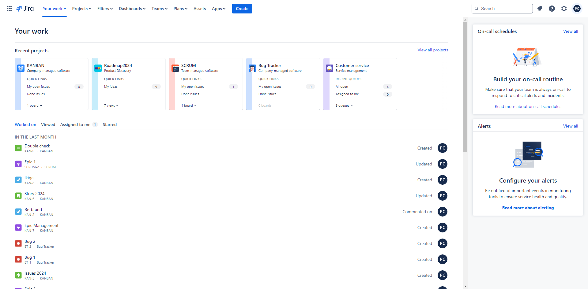Open the PC profile avatar menu
Screen dimensions: 588x289
click(577, 9)
